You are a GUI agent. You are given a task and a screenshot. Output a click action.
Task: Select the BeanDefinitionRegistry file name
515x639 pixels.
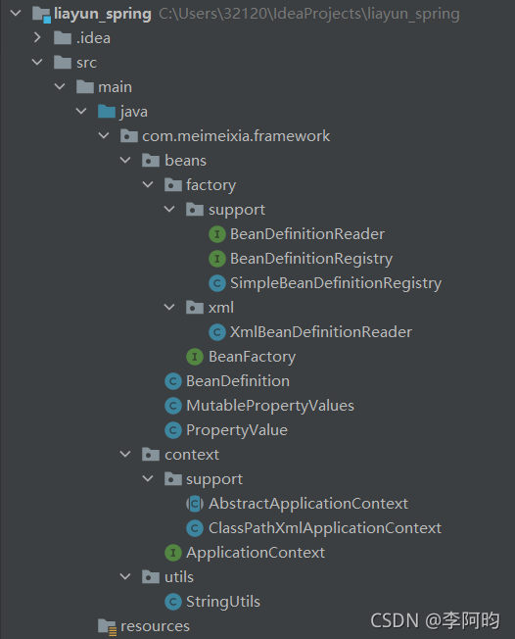[311, 259]
